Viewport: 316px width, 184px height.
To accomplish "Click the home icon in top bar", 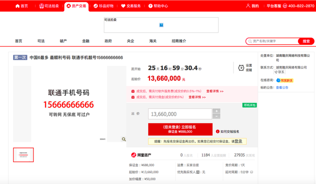I will pyautogui.click(x=18, y=6).
